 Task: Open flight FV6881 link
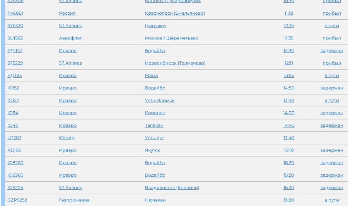coord(15,13)
